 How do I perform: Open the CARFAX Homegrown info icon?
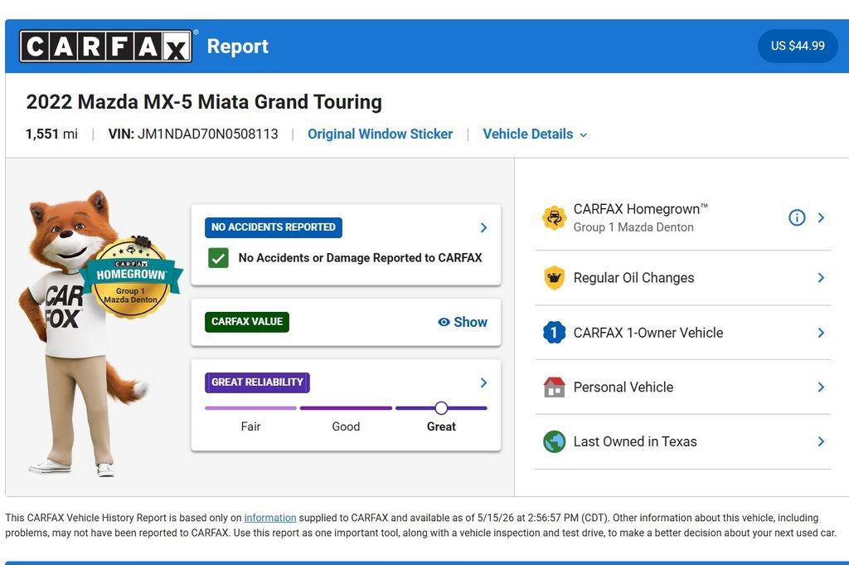tap(797, 217)
